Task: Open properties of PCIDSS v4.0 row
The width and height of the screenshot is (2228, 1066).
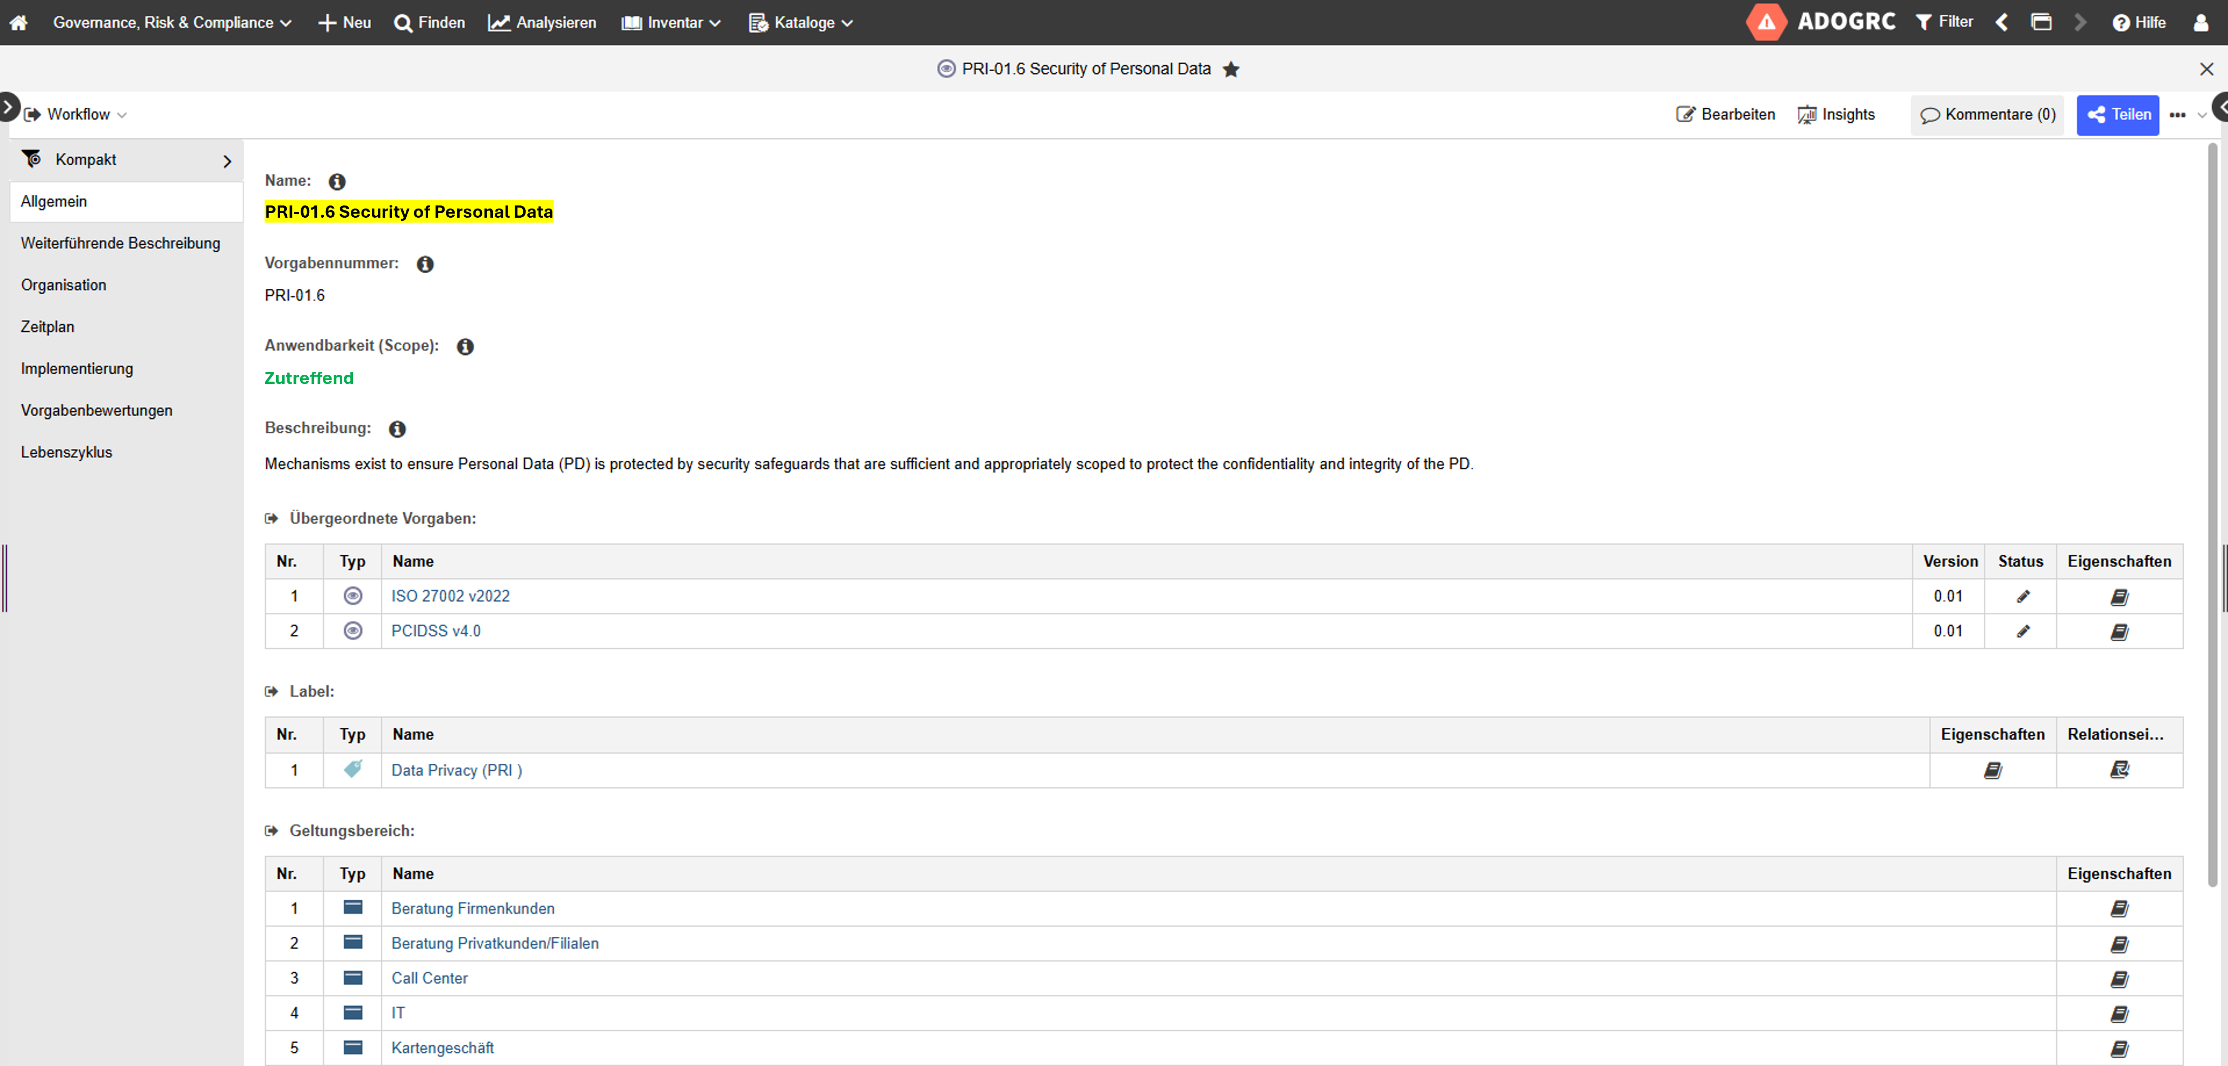Action: 2119,632
